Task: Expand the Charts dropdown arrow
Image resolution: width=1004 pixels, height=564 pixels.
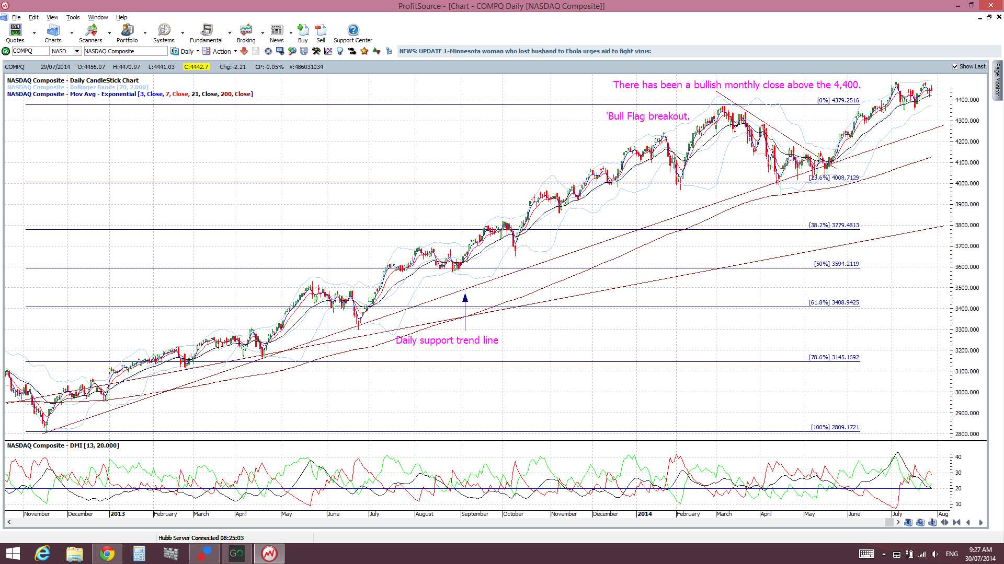Action: 72,33
